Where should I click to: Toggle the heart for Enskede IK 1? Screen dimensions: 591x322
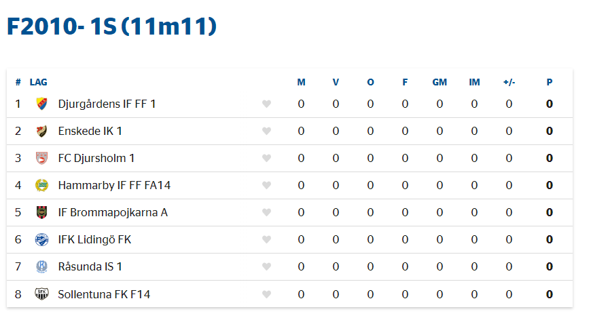pos(266,131)
